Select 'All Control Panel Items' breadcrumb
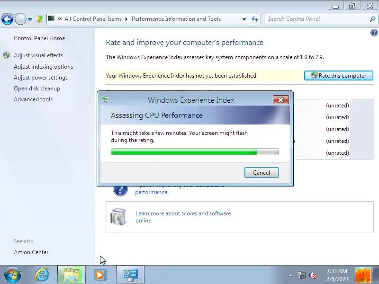 click(93, 19)
